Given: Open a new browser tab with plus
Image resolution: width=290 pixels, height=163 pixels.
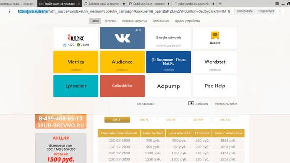Looking at the screenshot, I should pos(220,4).
